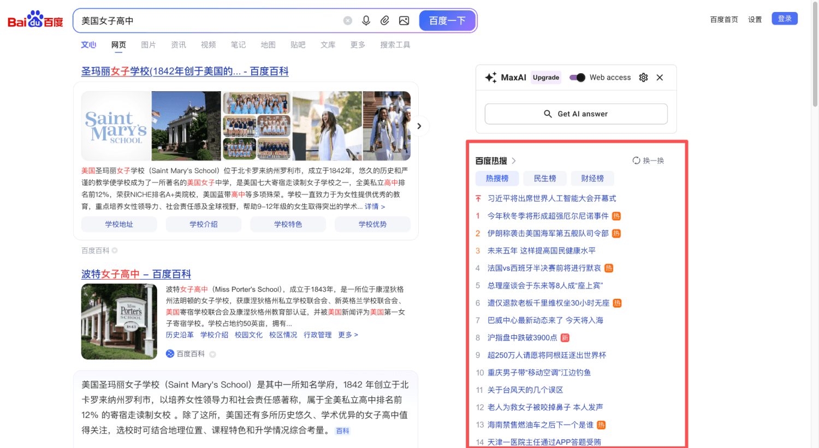The height and width of the screenshot is (448, 819).
Task: Open Porter's School sign thumbnail
Action: [119, 321]
